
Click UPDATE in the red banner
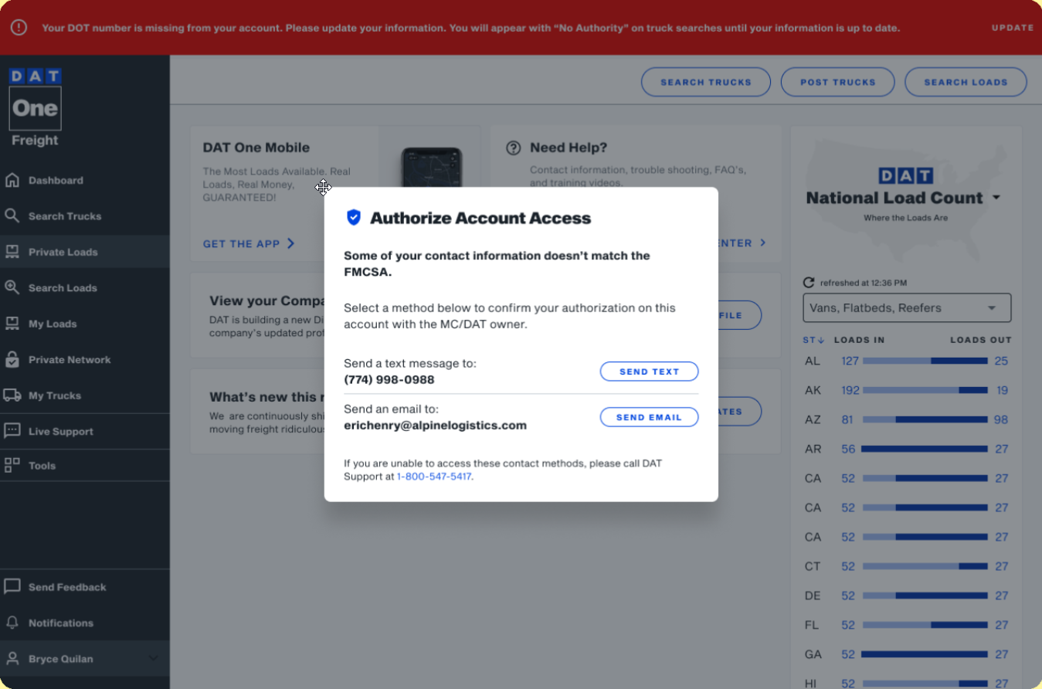[1013, 28]
